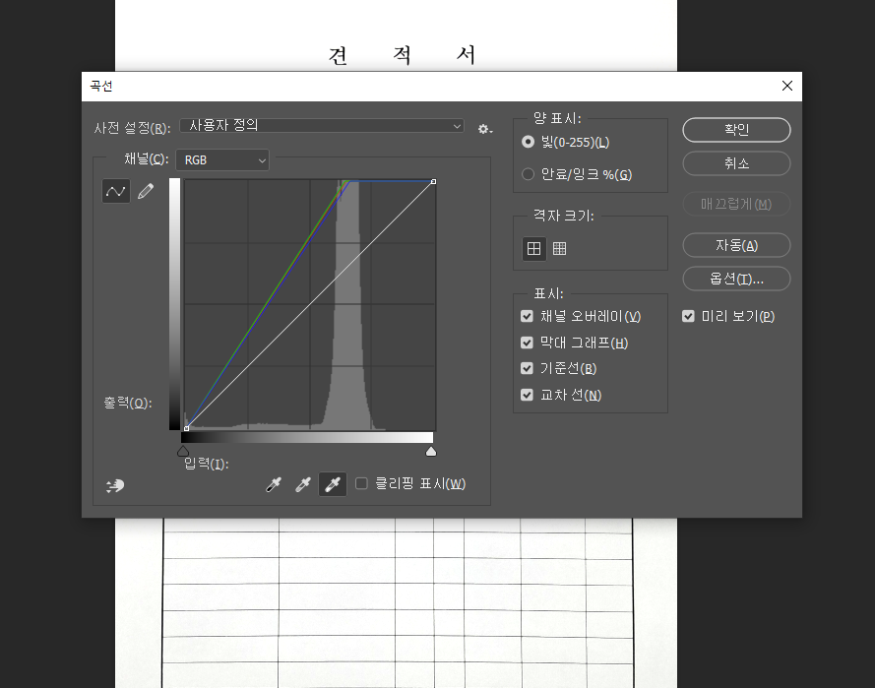Select the 안료/잉크 % radio option
This screenshot has width=875, height=688.
coord(528,174)
